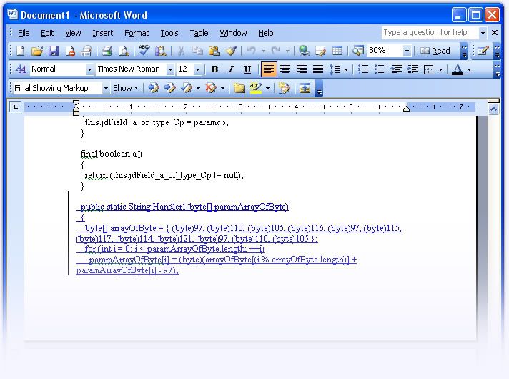Align text right

(x=302, y=69)
